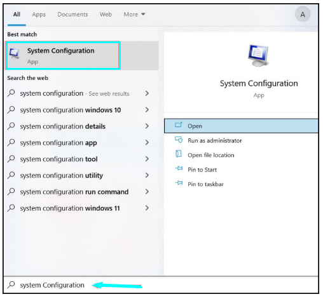Click the Pin to Start pin icon
Screen dimensions: 323x299
(179, 169)
